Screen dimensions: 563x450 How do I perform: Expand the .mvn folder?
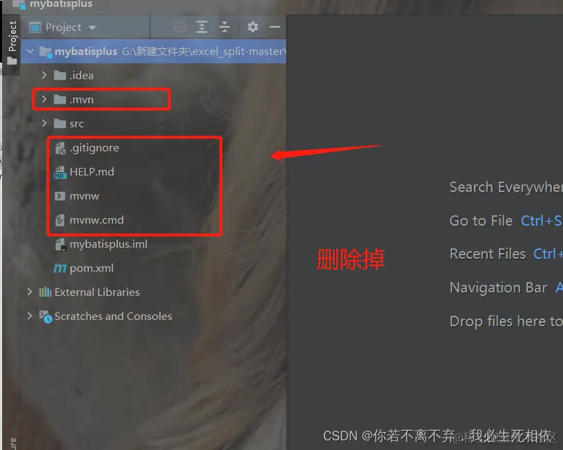pos(44,99)
